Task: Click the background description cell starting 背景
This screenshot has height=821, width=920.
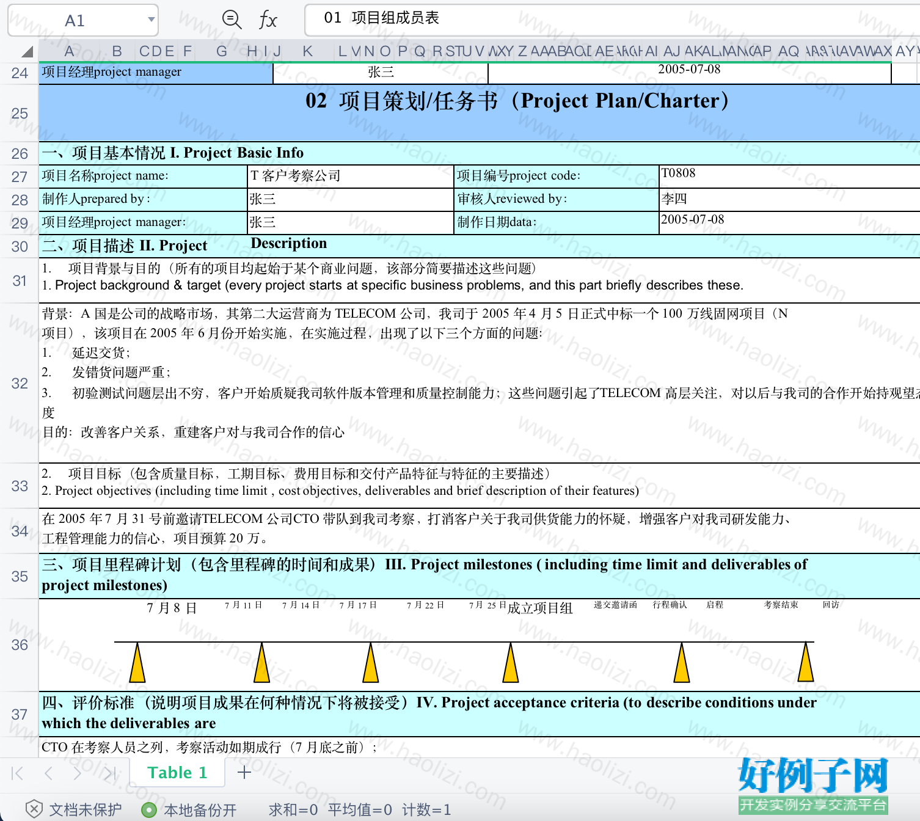Action: tap(480, 384)
